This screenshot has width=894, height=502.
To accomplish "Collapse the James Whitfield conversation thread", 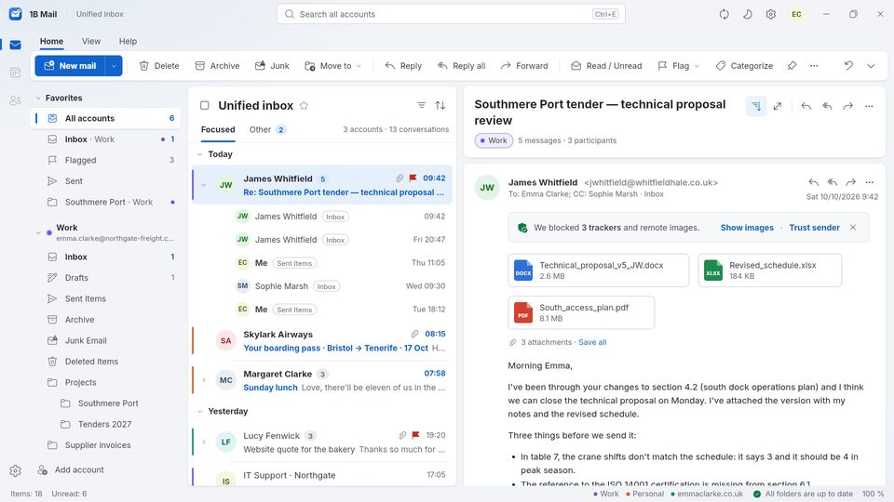I will 204,184.
